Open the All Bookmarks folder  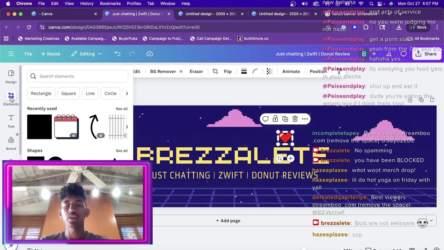coord(423,39)
